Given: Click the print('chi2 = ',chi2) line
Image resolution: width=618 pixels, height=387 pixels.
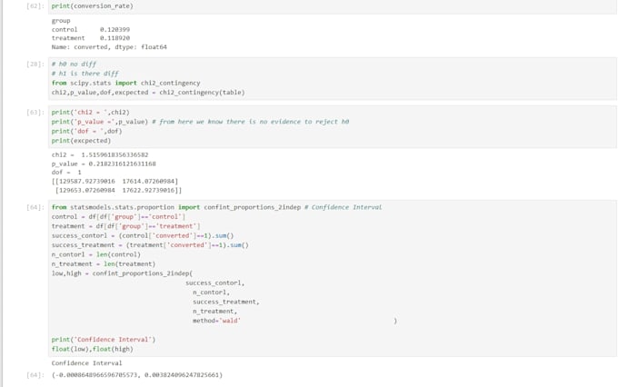Looking at the screenshot, I should pos(90,113).
